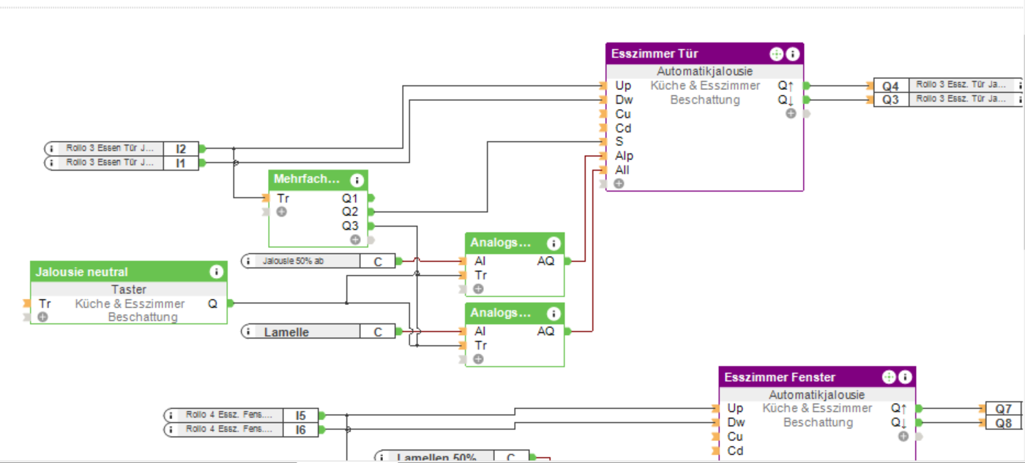Image resolution: width=1025 pixels, height=463 pixels.
Task: Click the info icon on lower Analogs block
Action: [x=553, y=314]
